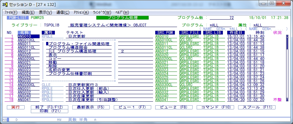
Task: Select プログラム構造照会 in popup menu
Action: (x=79, y=48)
